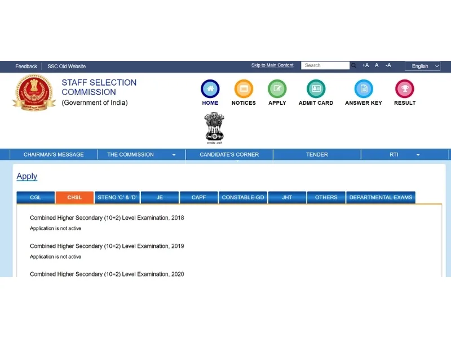Open Chairman's Message menu
The height and width of the screenshot is (338, 451).
coord(54,154)
